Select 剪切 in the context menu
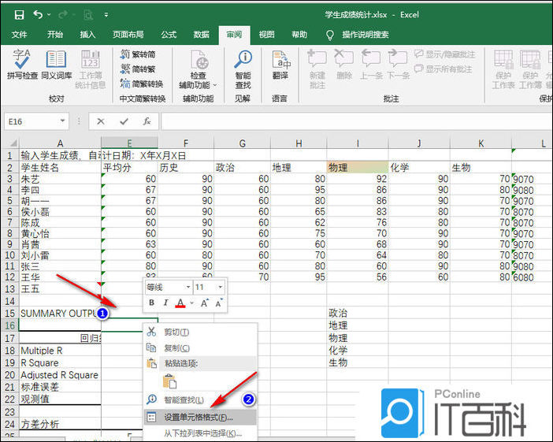Image resolution: width=553 pixels, height=442 pixels. coord(179,332)
